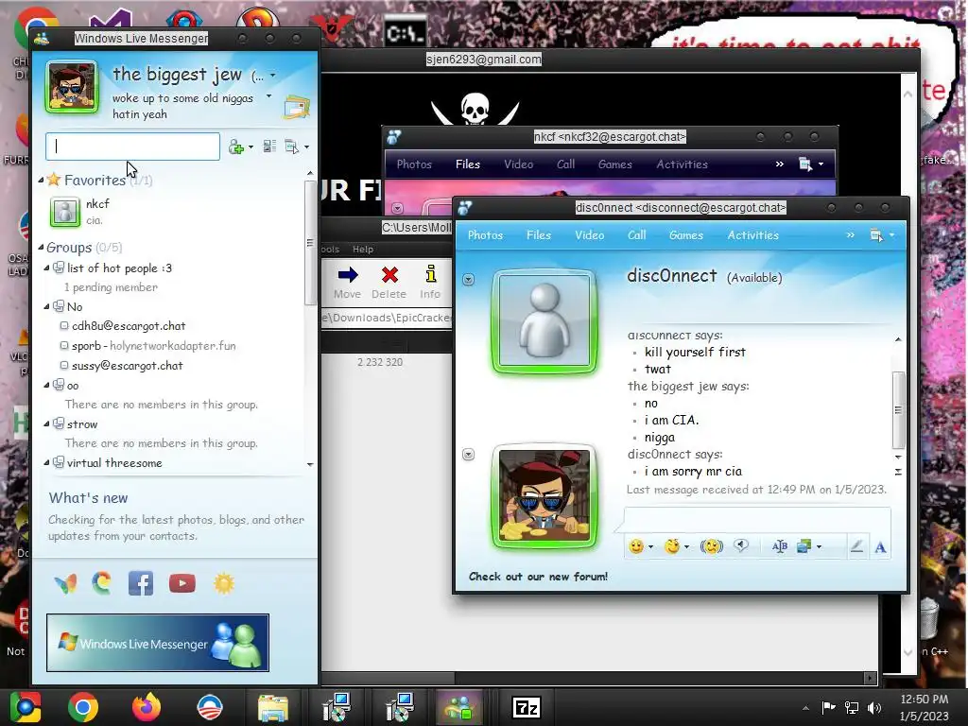Open Activities tab in nkcf chat window

point(683,164)
